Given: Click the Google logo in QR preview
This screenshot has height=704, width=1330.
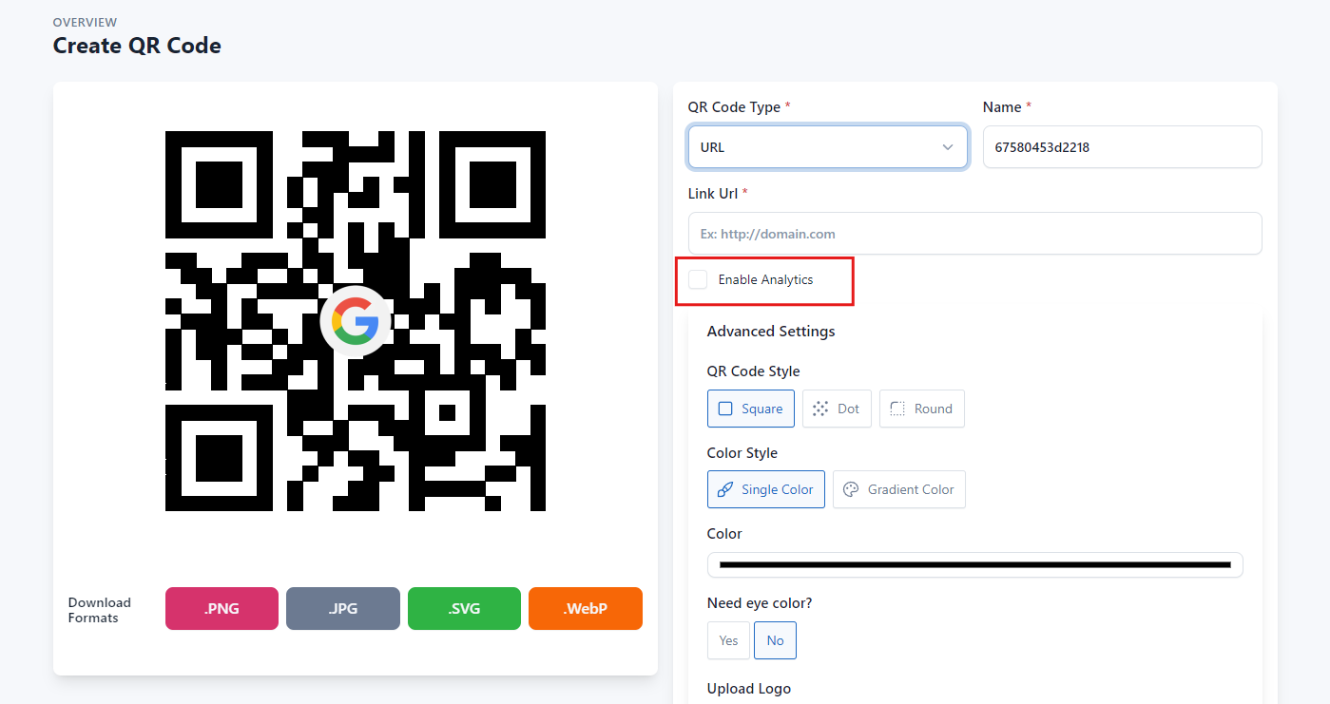Looking at the screenshot, I should coord(356,321).
